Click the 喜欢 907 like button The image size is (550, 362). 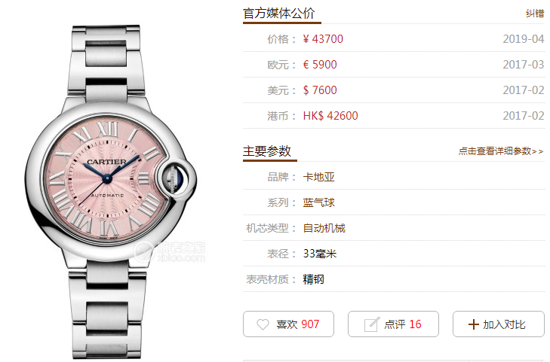point(288,324)
